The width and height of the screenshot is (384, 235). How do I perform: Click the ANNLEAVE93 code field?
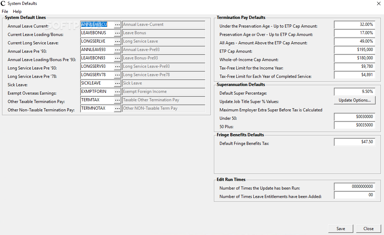tap(97, 50)
